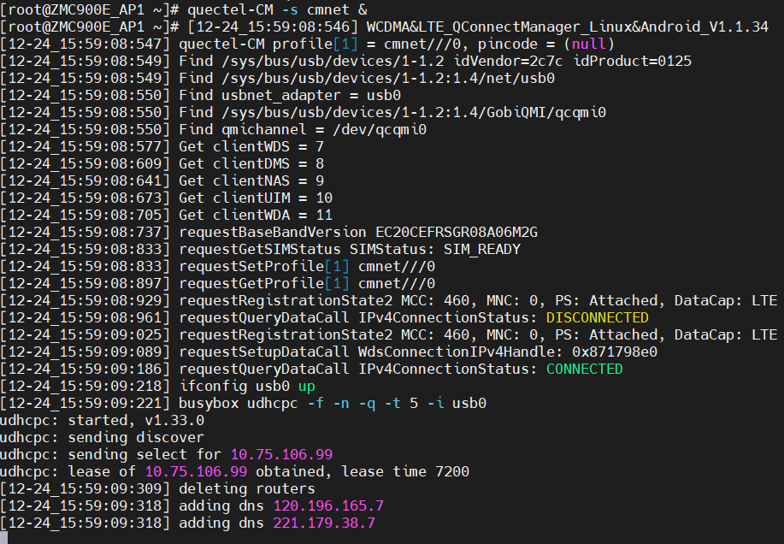
Task: Select the "/dev/qcqmi0" qmichannel value
Action: [380, 129]
